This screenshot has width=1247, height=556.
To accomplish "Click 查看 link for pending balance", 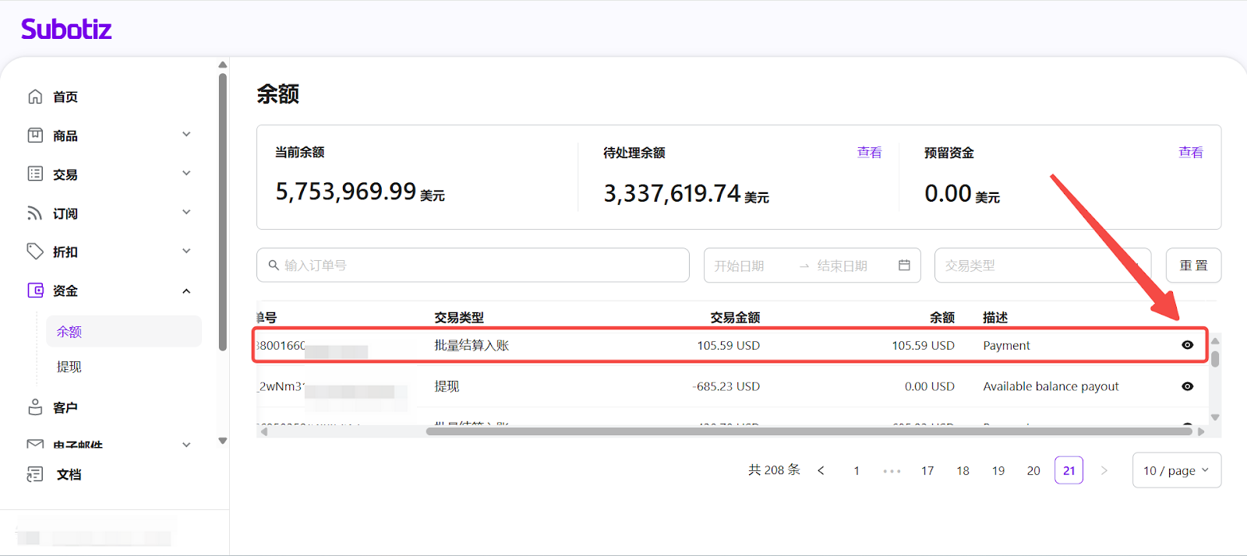I will tap(869, 153).
